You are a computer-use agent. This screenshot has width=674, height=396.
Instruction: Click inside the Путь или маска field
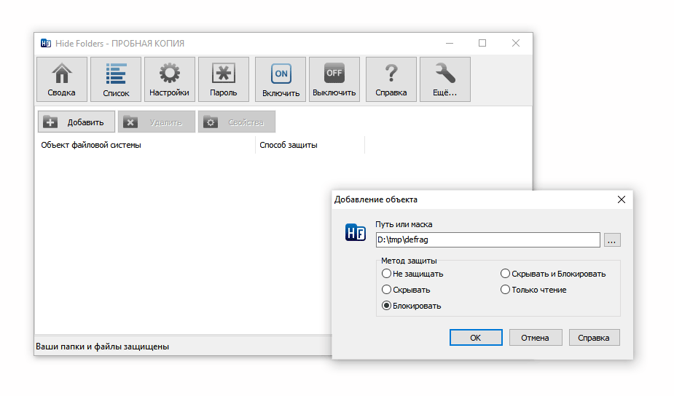point(487,240)
